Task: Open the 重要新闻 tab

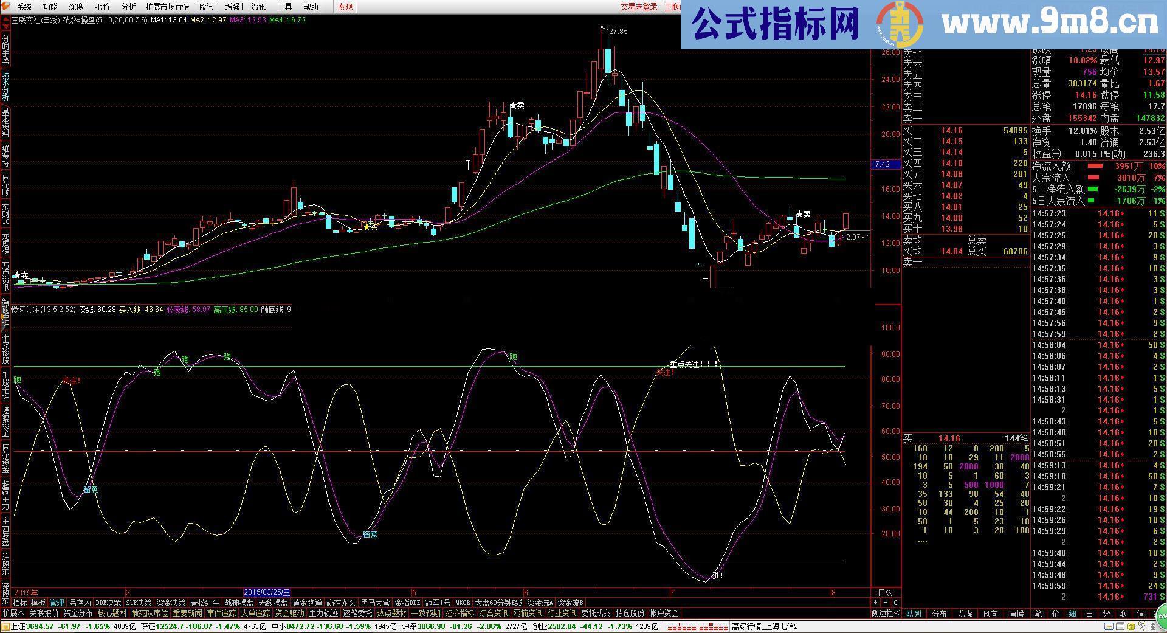Action: click(187, 613)
